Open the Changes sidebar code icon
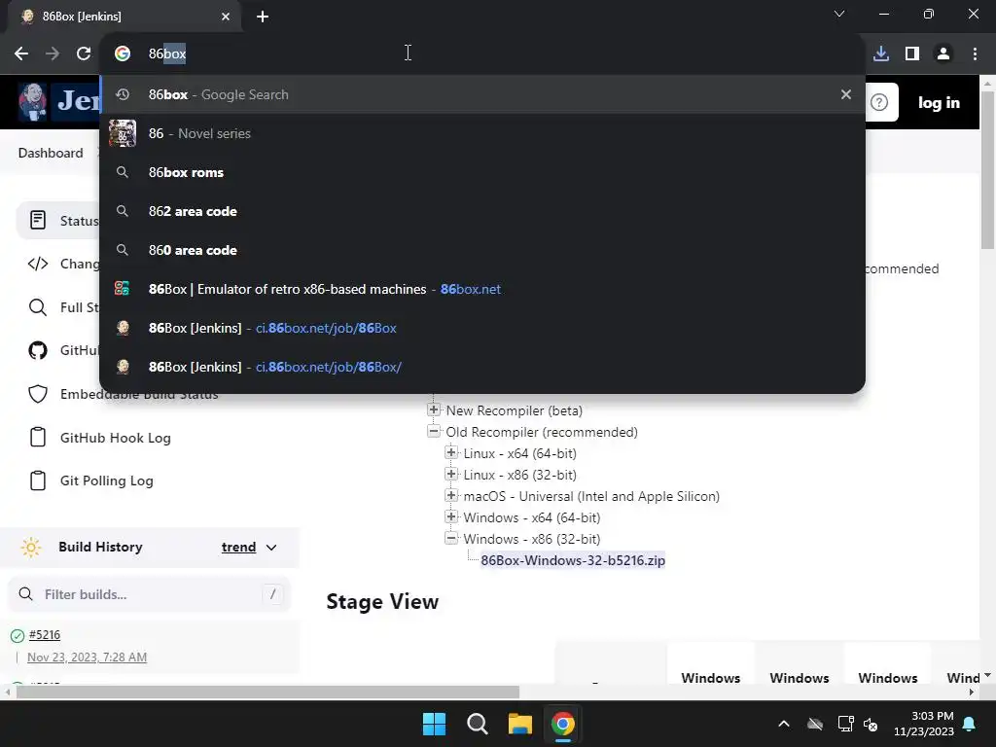996x747 pixels. point(38,264)
